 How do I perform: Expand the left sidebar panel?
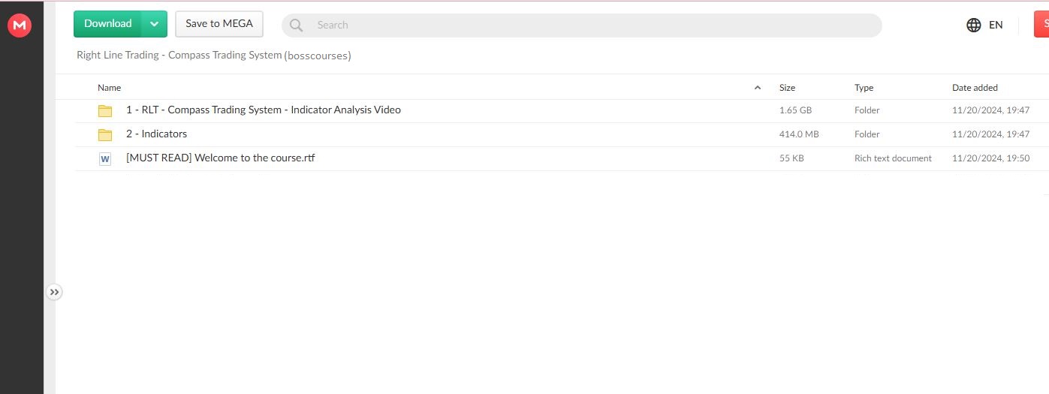coord(54,292)
